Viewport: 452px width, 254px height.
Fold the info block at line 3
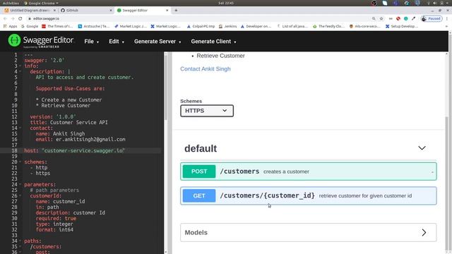(20, 66)
